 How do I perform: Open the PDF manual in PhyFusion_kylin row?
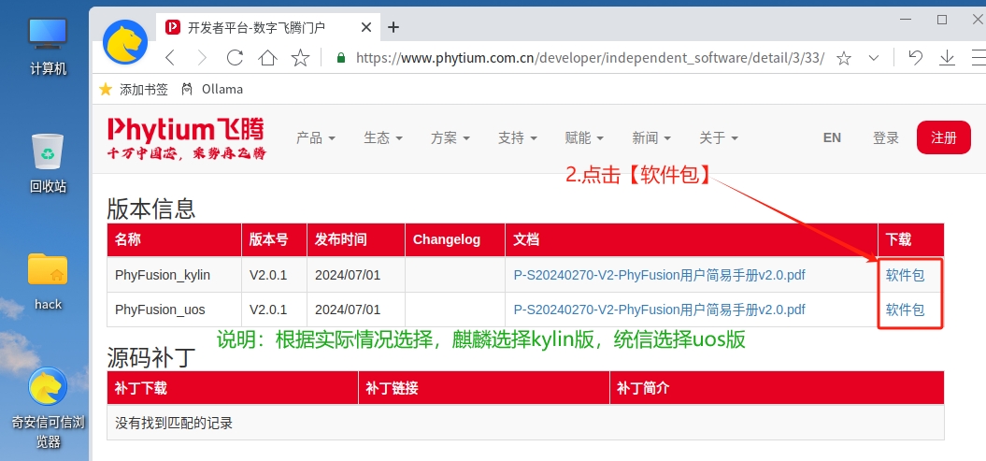click(660, 275)
